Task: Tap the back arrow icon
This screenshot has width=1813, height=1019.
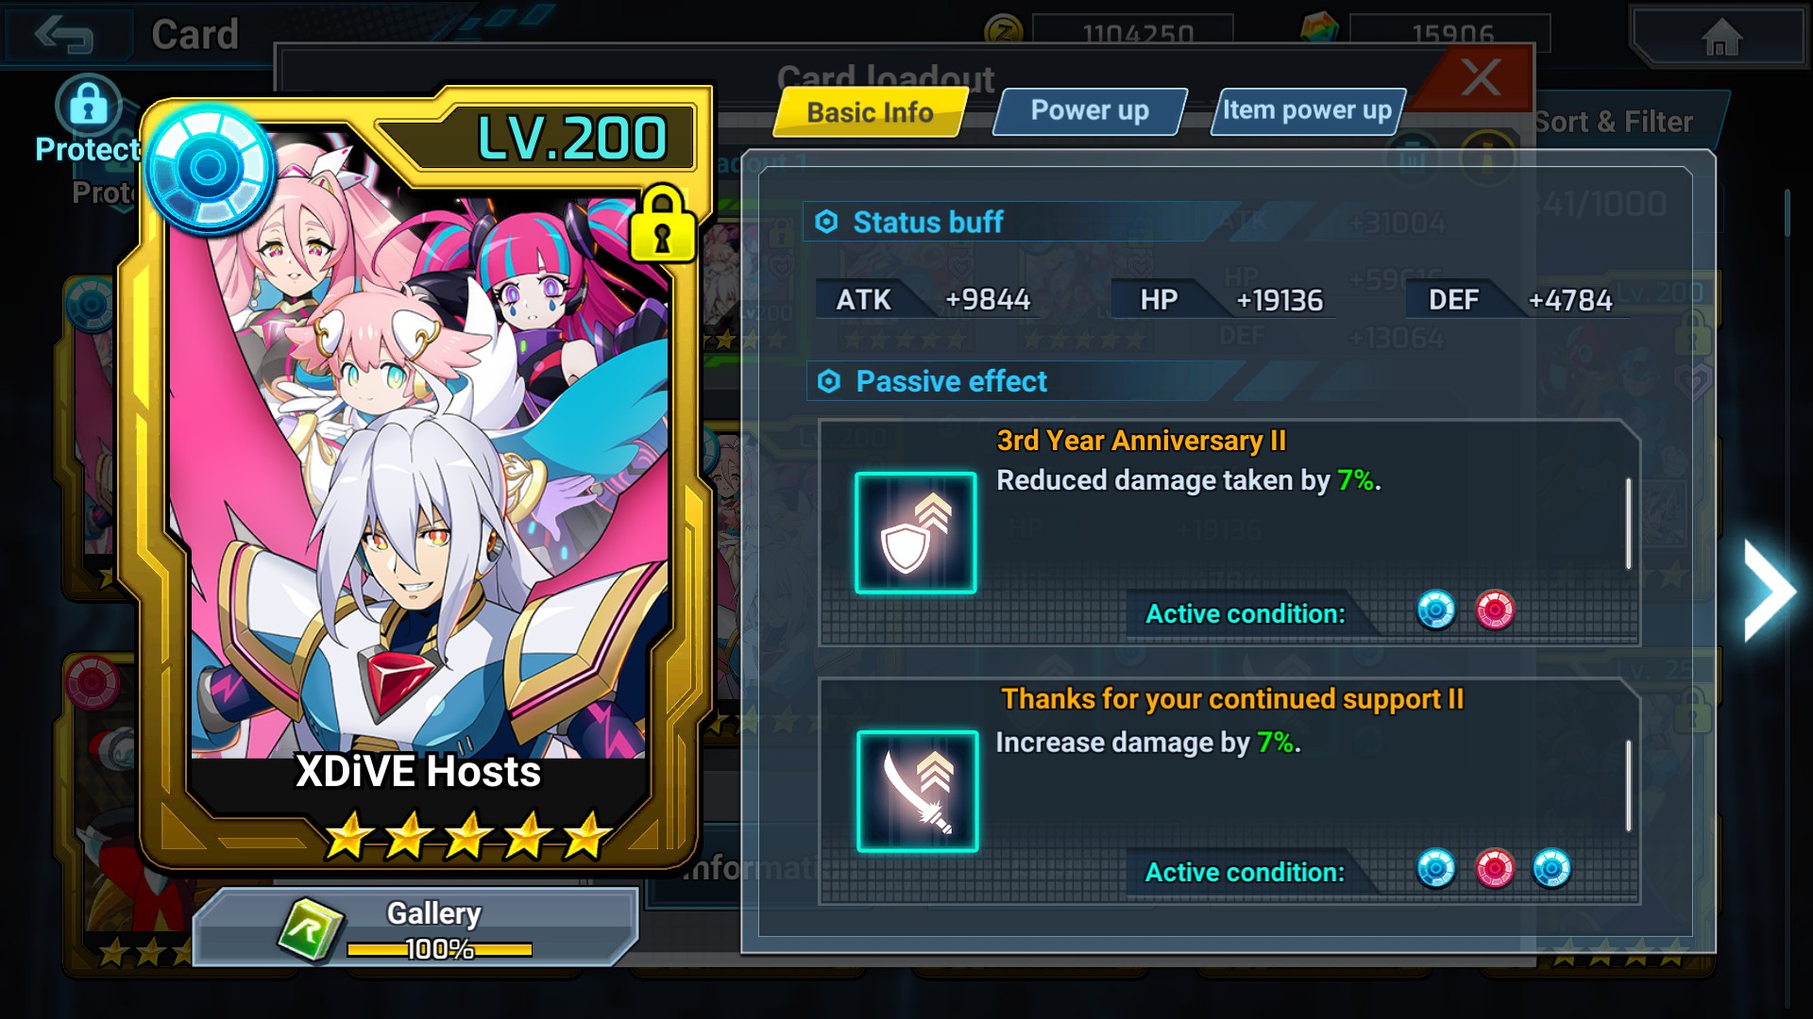Action: (63, 35)
